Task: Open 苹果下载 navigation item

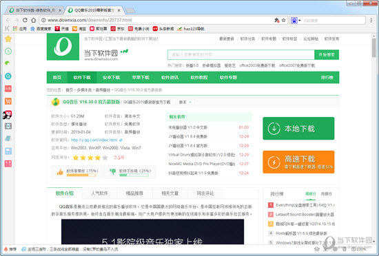Action: (x=141, y=78)
